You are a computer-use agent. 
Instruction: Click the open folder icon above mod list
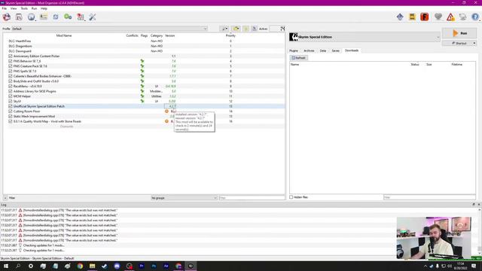tap(236, 29)
